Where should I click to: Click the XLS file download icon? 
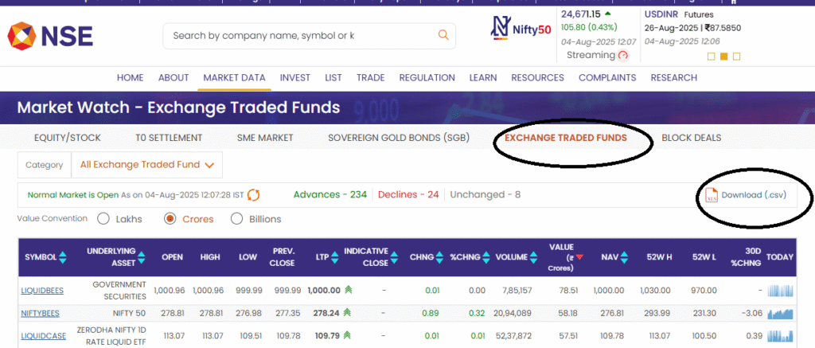712,196
